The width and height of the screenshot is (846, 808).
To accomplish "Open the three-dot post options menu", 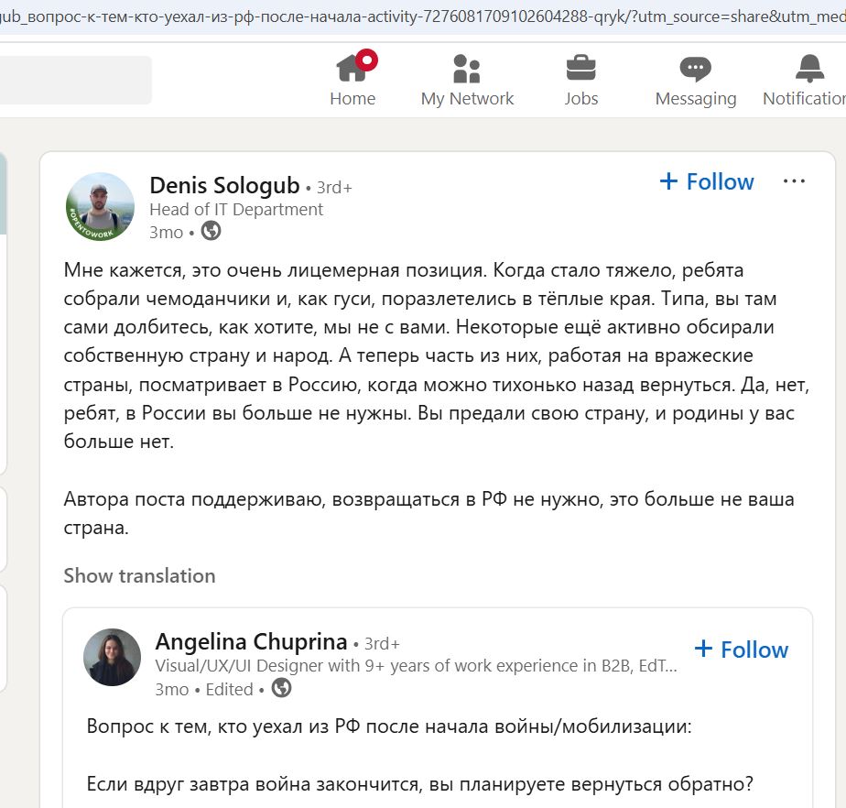I will coord(794,181).
